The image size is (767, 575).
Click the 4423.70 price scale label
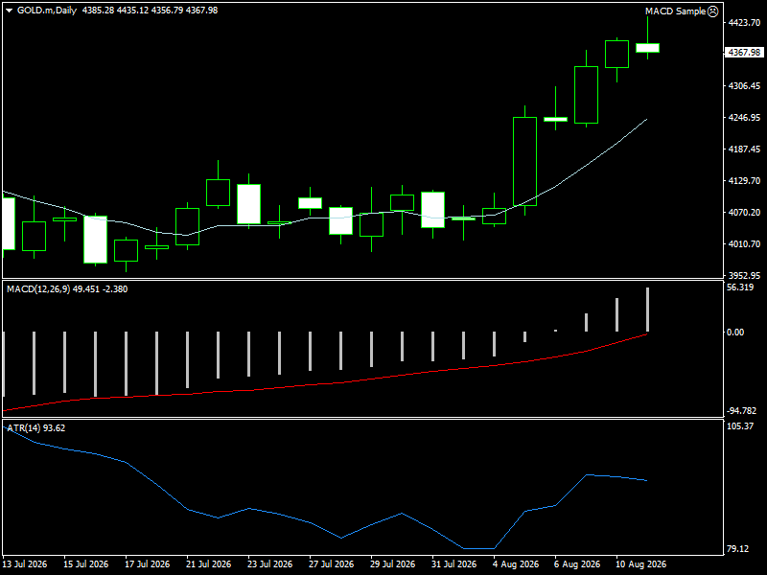pyautogui.click(x=744, y=22)
